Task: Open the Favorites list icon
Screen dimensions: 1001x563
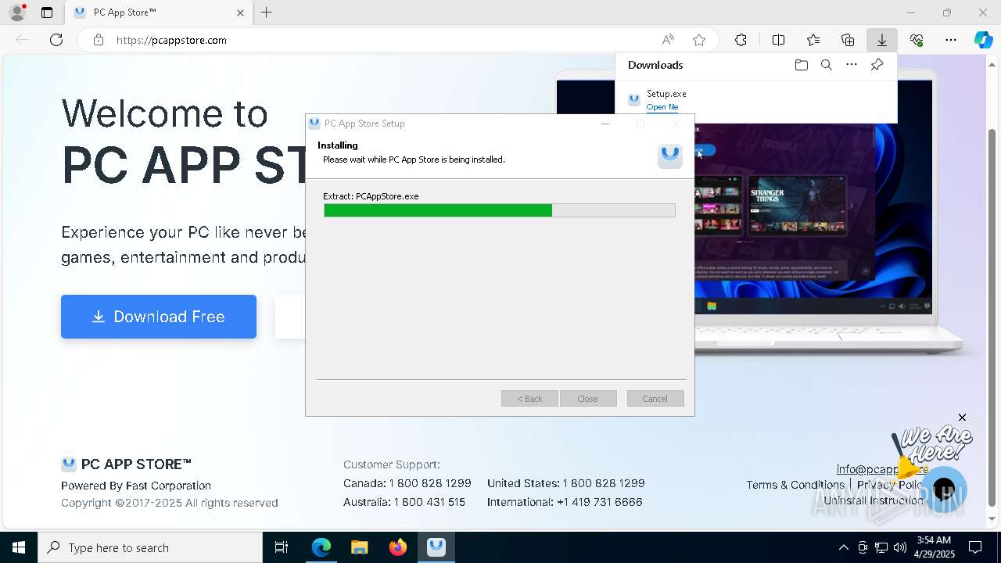Action: click(x=813, y=40)
